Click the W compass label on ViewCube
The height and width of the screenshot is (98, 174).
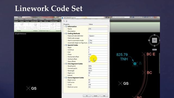(x=149, y=40)
